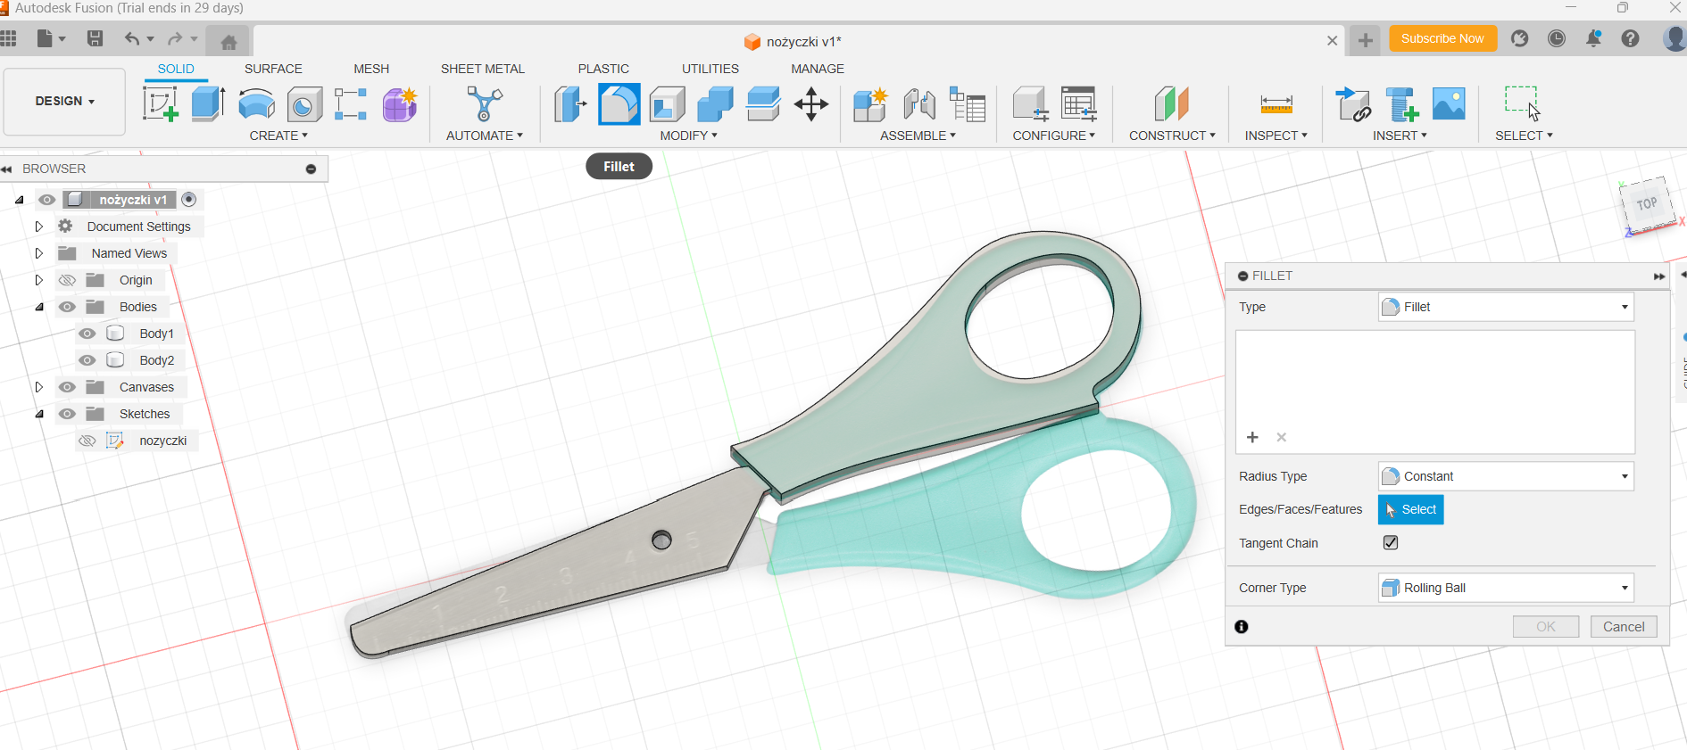
Task: Toggle the Tangent Chain checkbox
Action: coord(1391,542)
